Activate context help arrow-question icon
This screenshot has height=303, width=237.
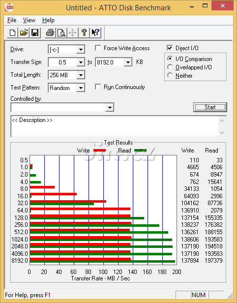[x=95, y=32]
